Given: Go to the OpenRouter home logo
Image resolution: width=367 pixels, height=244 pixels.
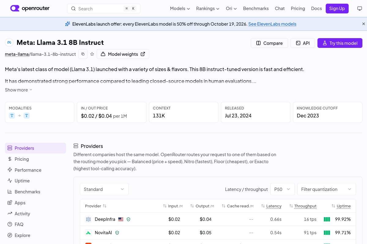Looking at the screenshot, I should coord(30,9).
